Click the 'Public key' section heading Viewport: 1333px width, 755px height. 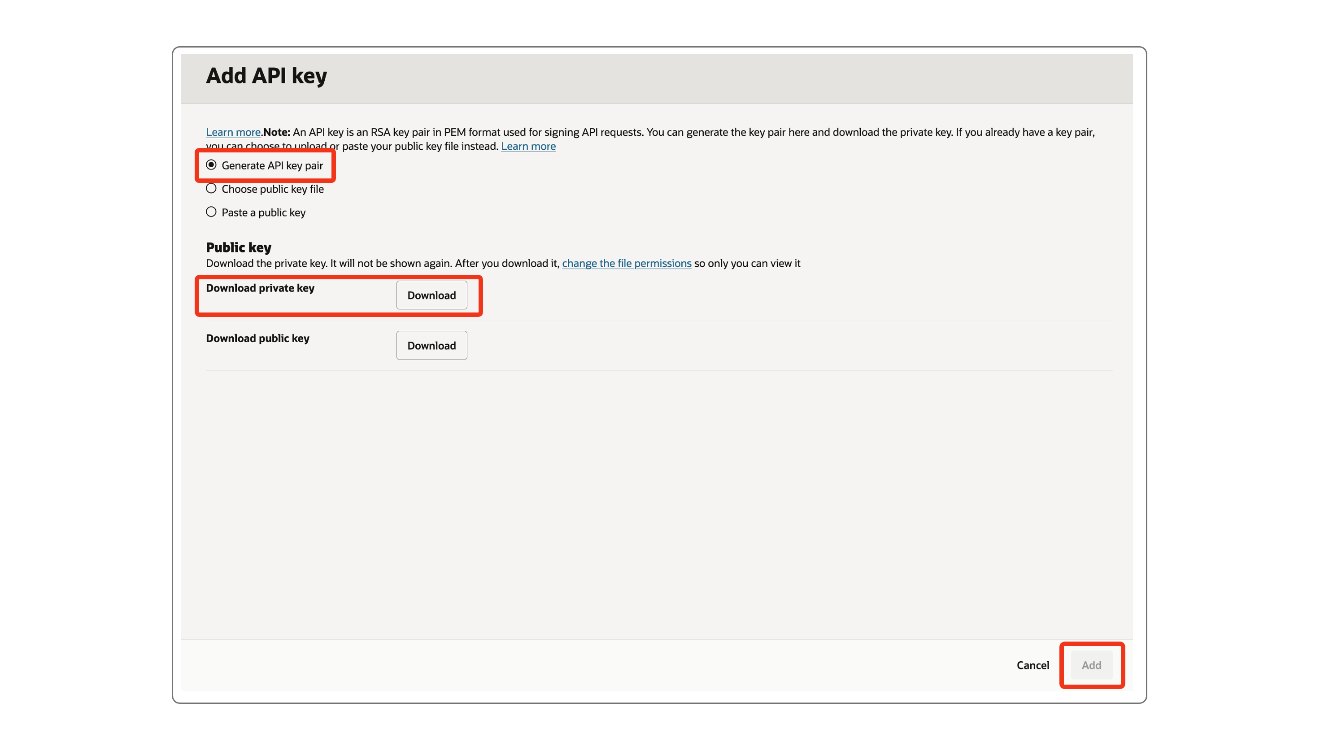(239, 247)
